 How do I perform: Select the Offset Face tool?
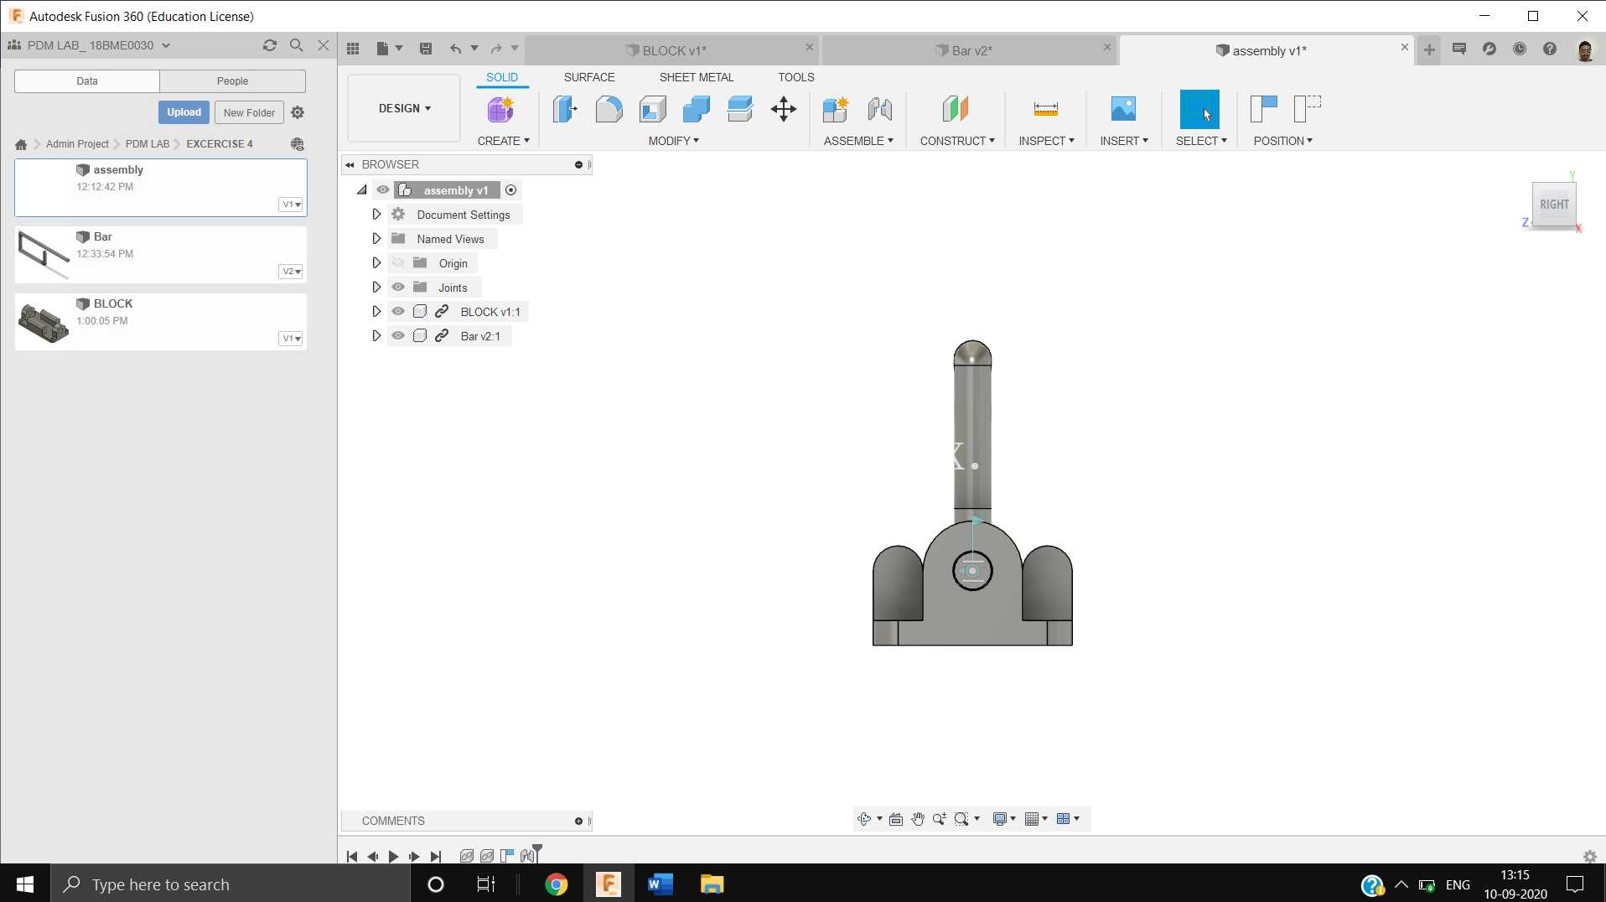pyautogui.click(x=740, y=109)
